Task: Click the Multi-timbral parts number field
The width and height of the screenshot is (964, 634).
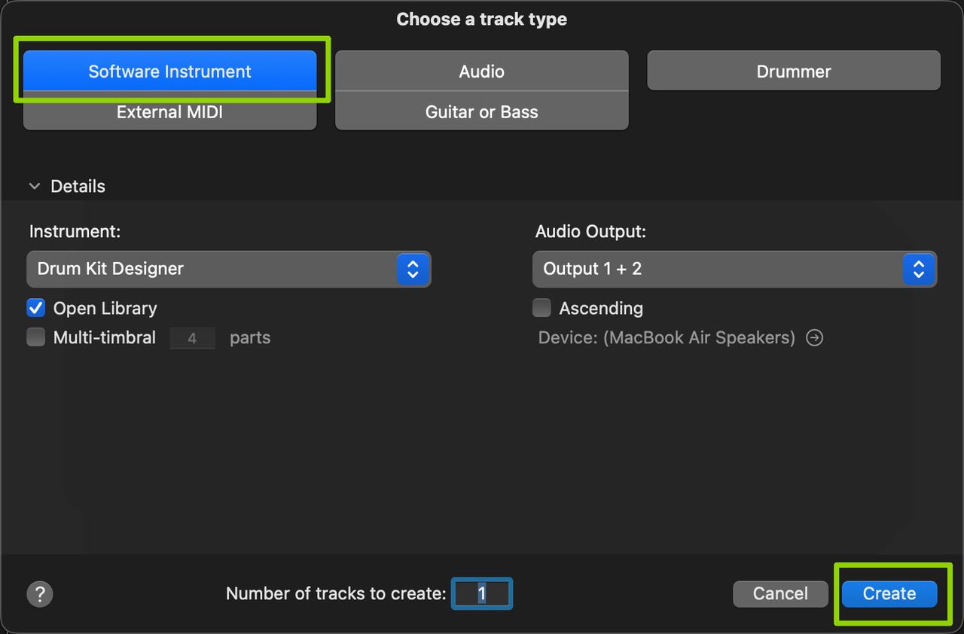Action: [192, 338]
